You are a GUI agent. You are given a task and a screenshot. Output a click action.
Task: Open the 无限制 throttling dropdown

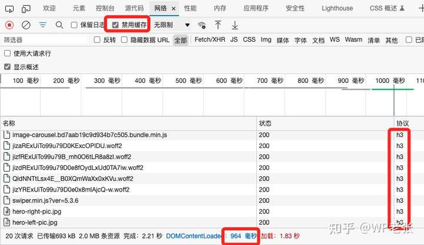pos(172,25)
